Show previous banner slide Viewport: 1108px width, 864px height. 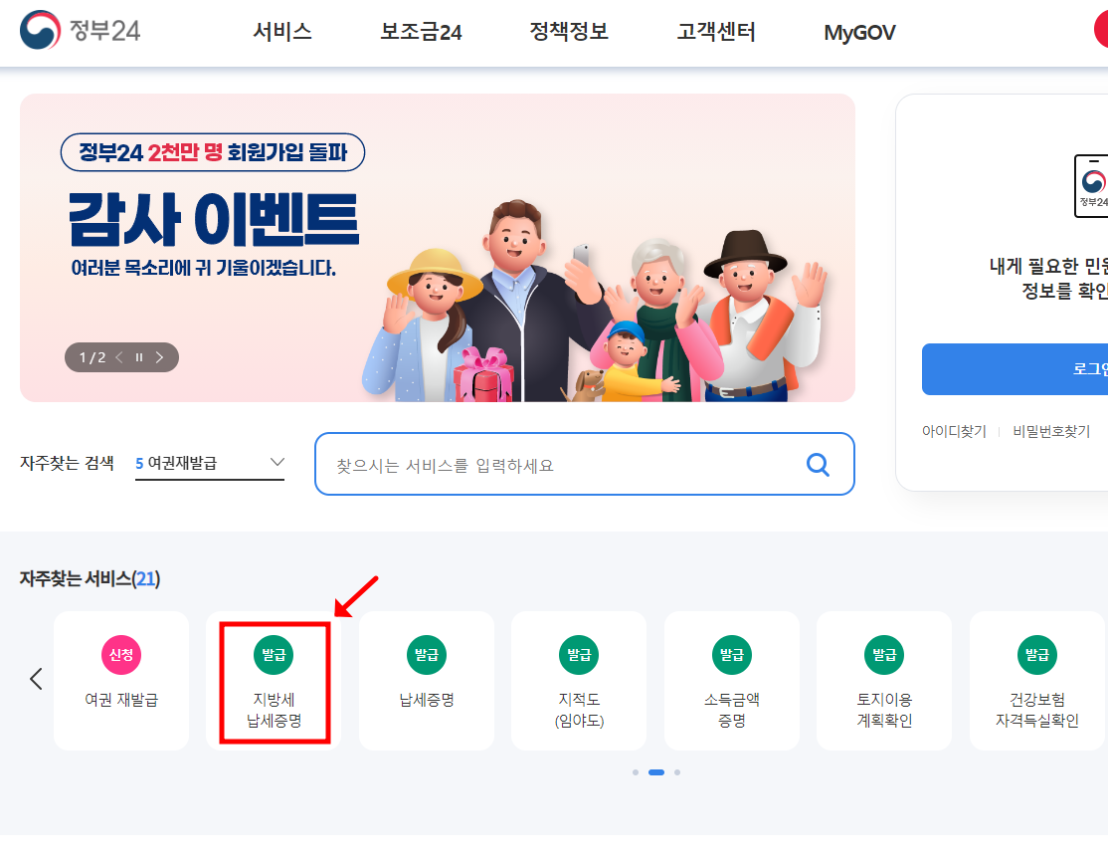click(119, 357)
